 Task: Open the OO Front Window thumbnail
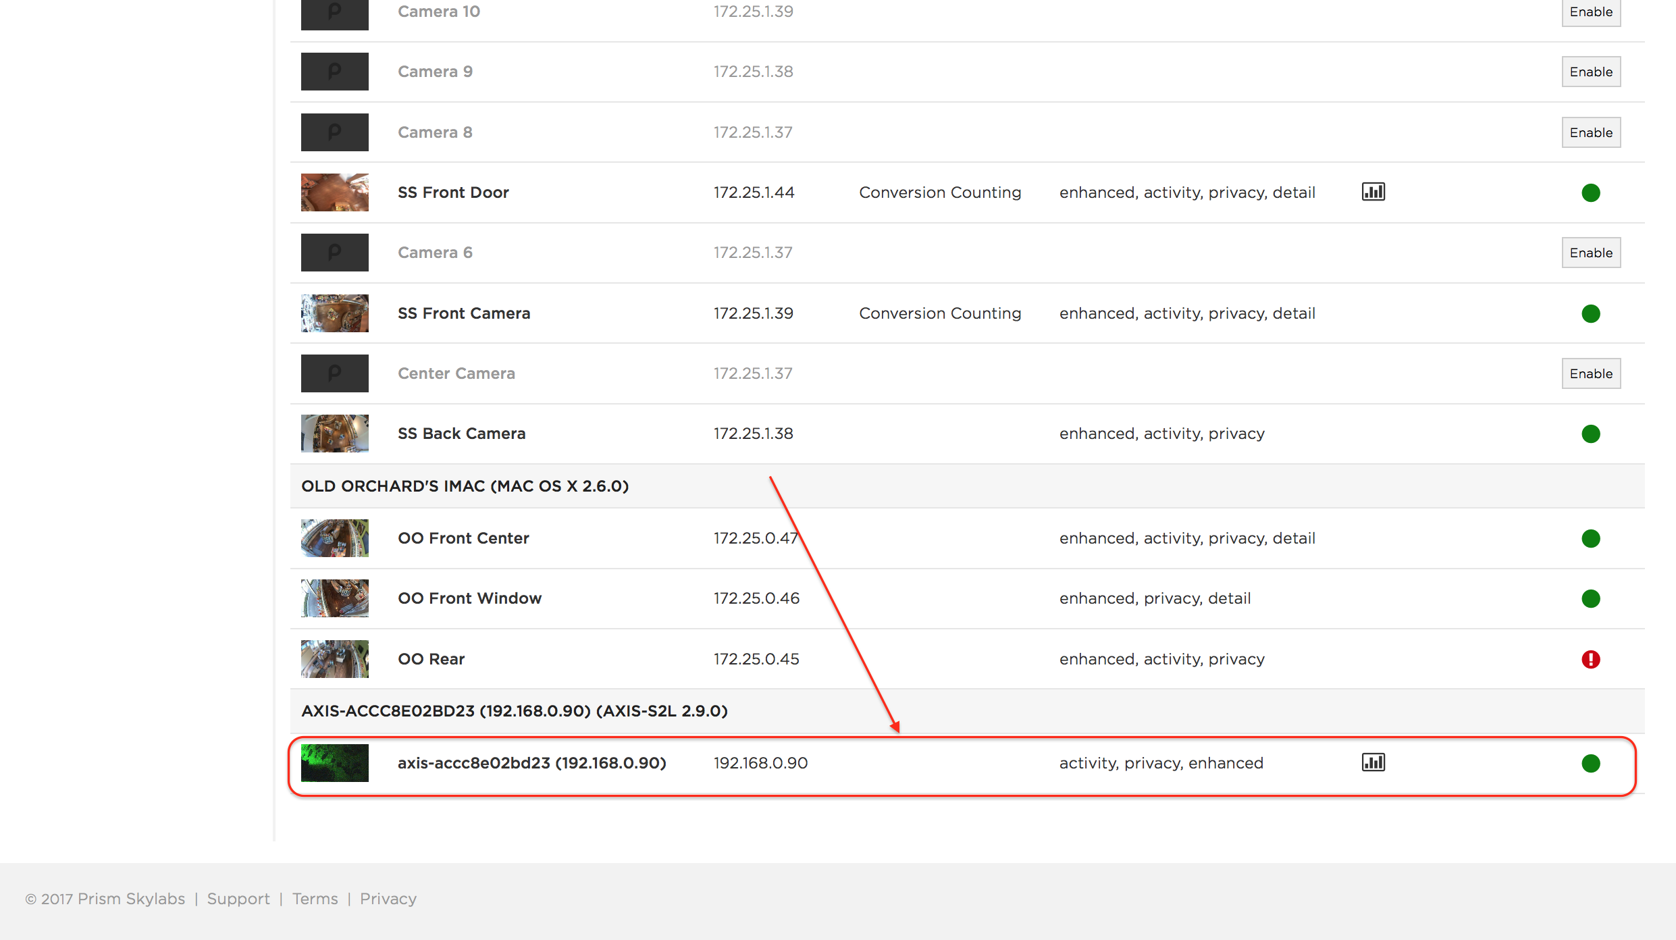click(x=335, y=598)
